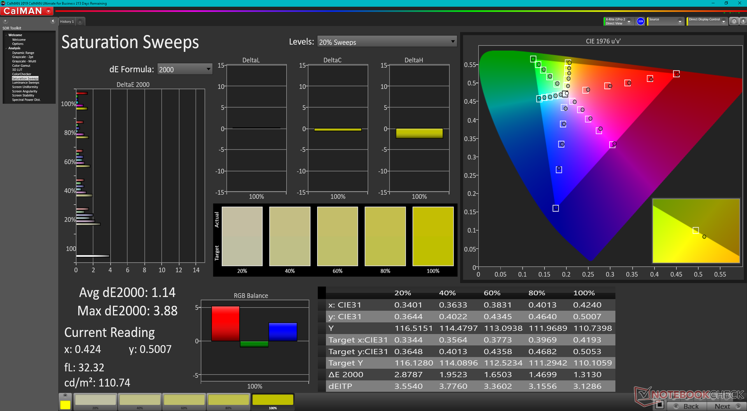The width and height of the screenshot is (747, 411).
Task: Select Luminance Sweeps in the sidebar
Action: [26, 83]
